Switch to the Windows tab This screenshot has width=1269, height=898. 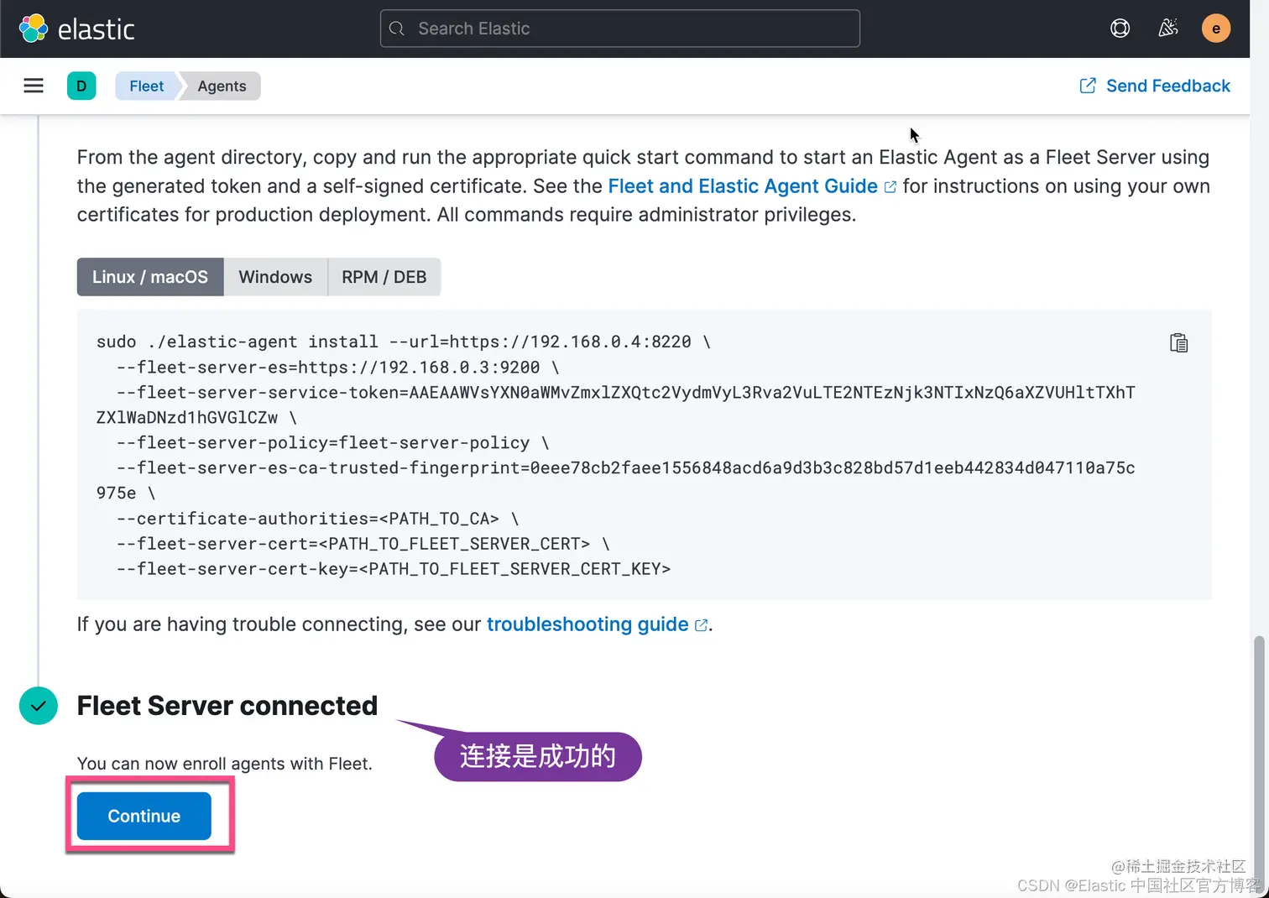[x=275, y=277]
